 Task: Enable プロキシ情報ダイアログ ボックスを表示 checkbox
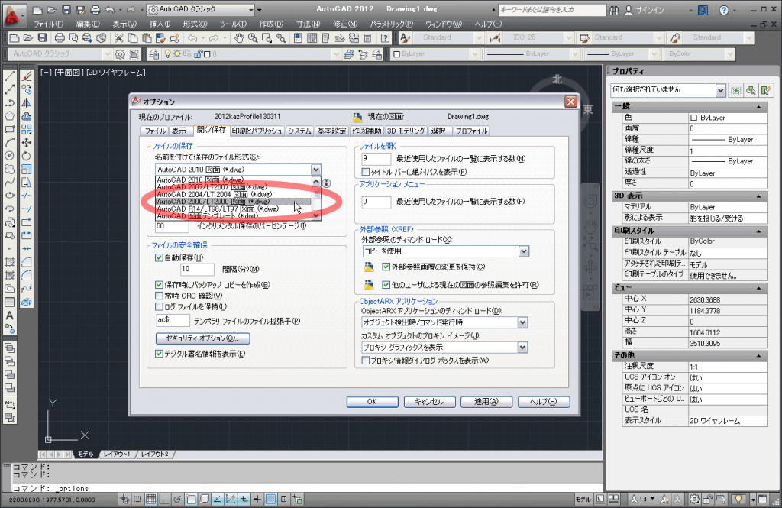(366, 360)
